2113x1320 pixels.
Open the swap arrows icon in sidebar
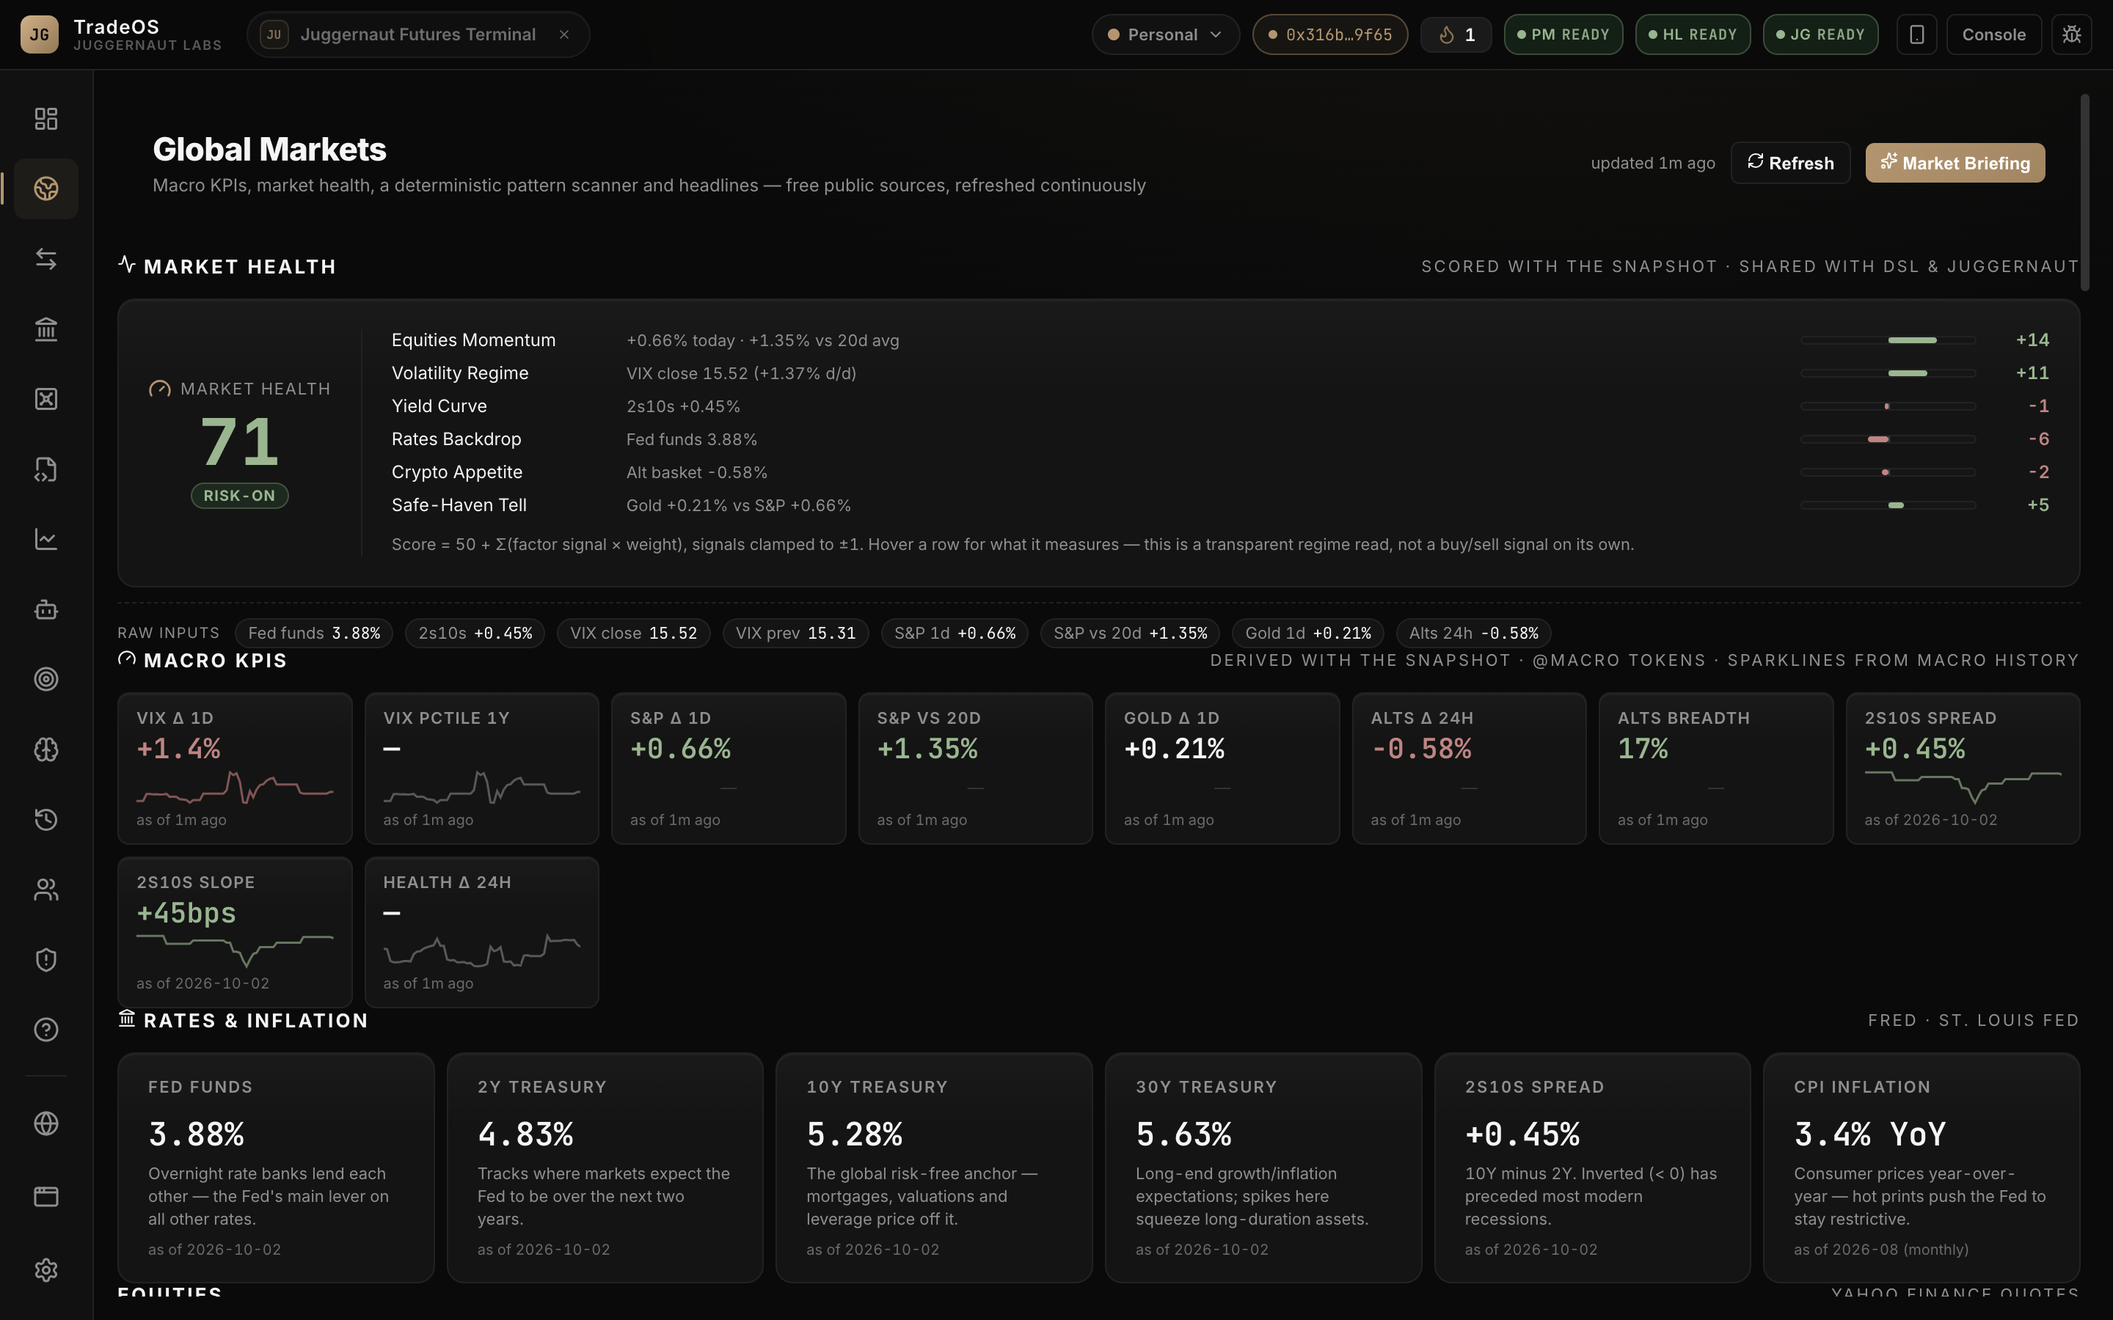(x=45, y=260)
